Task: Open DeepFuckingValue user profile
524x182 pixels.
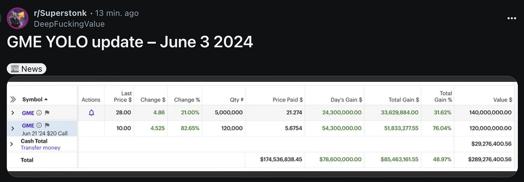Action: click(69, 24)
